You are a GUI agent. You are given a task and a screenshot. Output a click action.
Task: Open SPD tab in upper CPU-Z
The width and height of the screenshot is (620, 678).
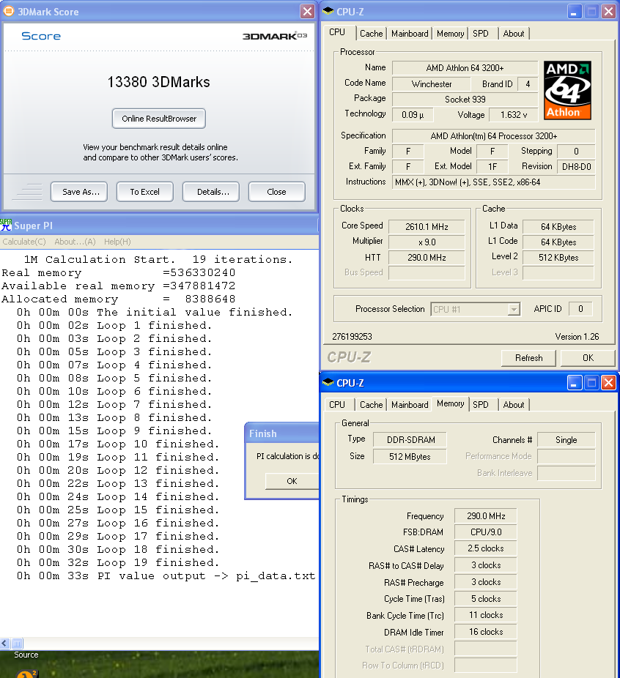(x=480, y=33)
